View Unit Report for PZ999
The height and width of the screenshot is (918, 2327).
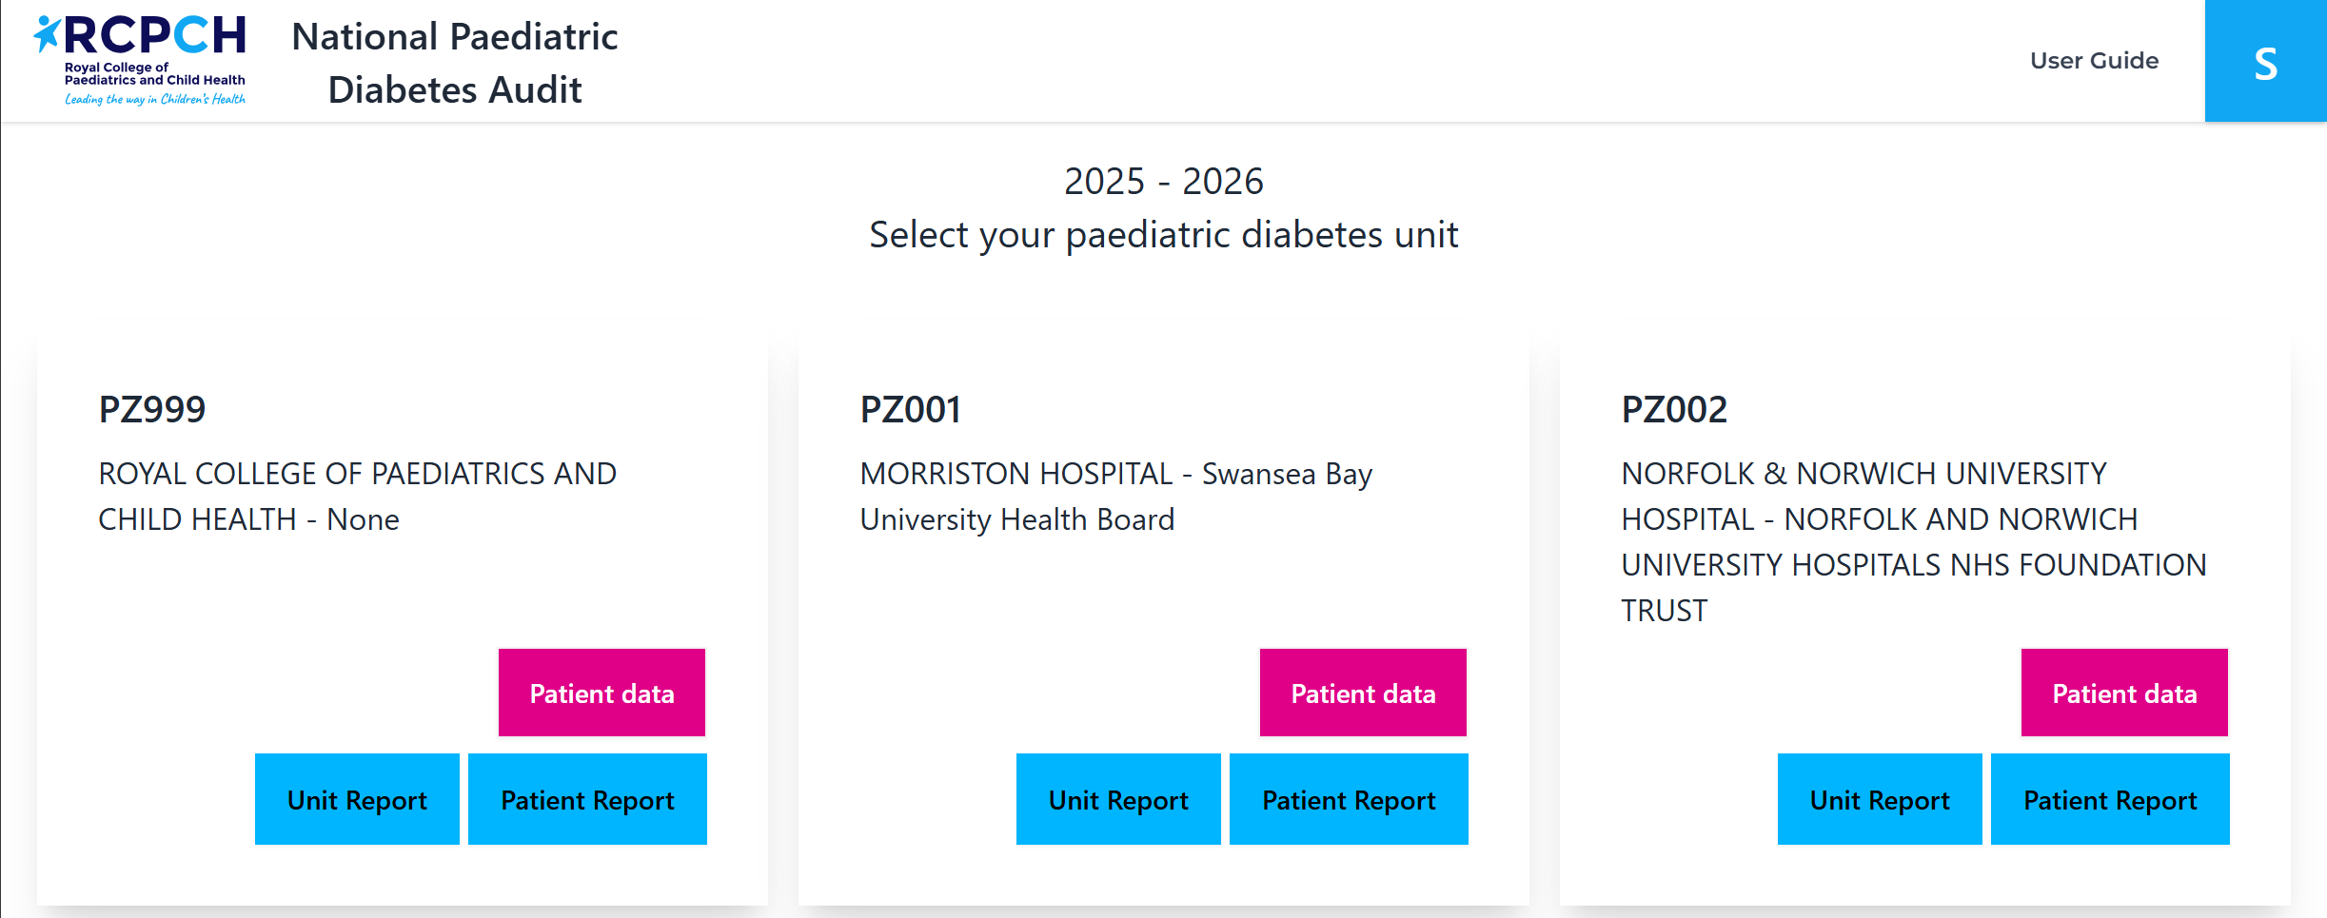pyautogui.click(x=357, y=800)
